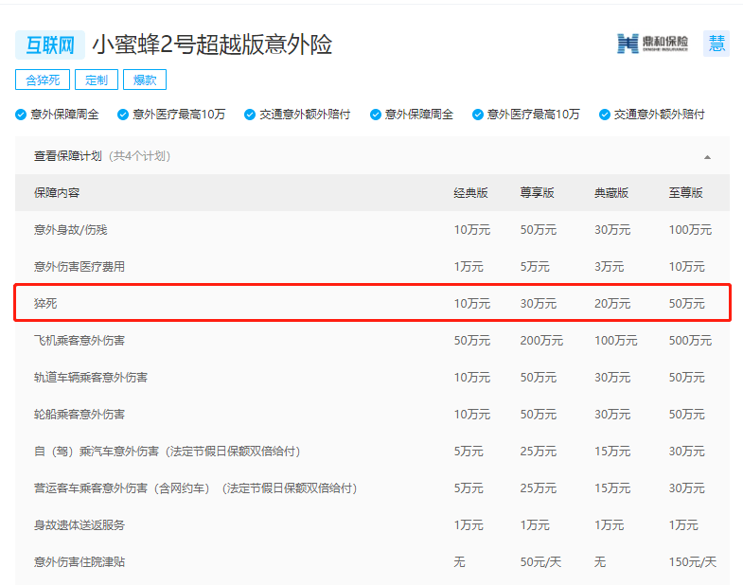The height and width of the screenshot is (585, 743).
Task: Select the 至尊版 plan column header
Action: click(685, 193)
